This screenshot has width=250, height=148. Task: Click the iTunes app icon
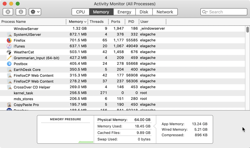(x=9, y=46)
